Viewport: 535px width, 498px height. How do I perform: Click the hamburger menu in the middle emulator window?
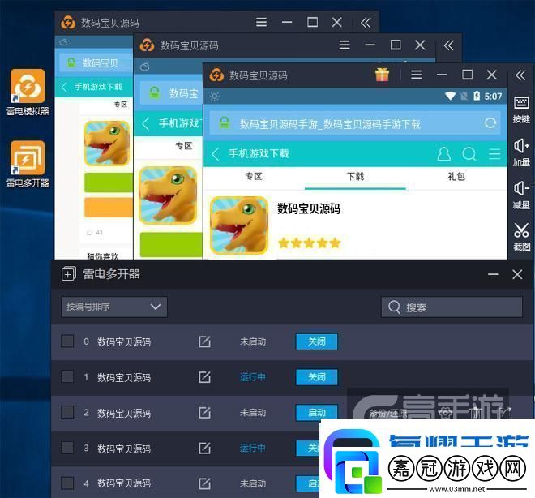pos(345,45)
